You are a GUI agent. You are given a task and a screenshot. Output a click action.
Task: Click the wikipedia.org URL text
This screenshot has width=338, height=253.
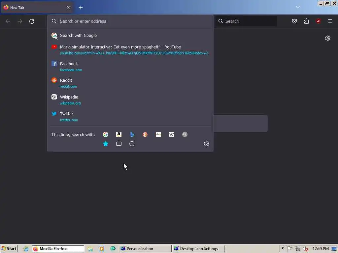click(x=70, y=103)
